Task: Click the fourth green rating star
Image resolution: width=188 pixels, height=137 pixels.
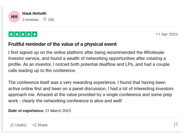Action: [x=29, y=34]
